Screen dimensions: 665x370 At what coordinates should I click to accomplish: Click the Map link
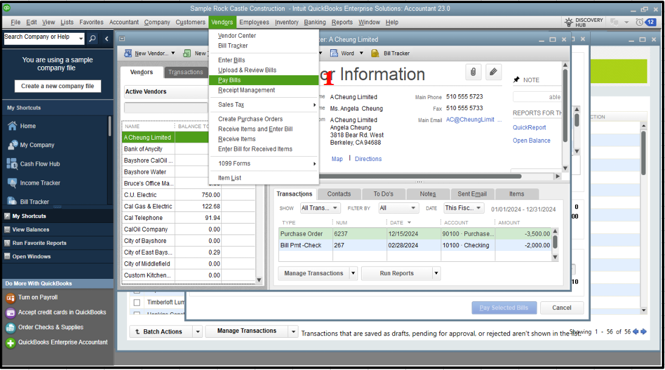pyautogui.click(x=337, y=159)
